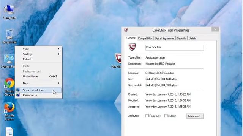Switch to the Digital Signatures tab
243x136 pixels.
tap(164, 38)
